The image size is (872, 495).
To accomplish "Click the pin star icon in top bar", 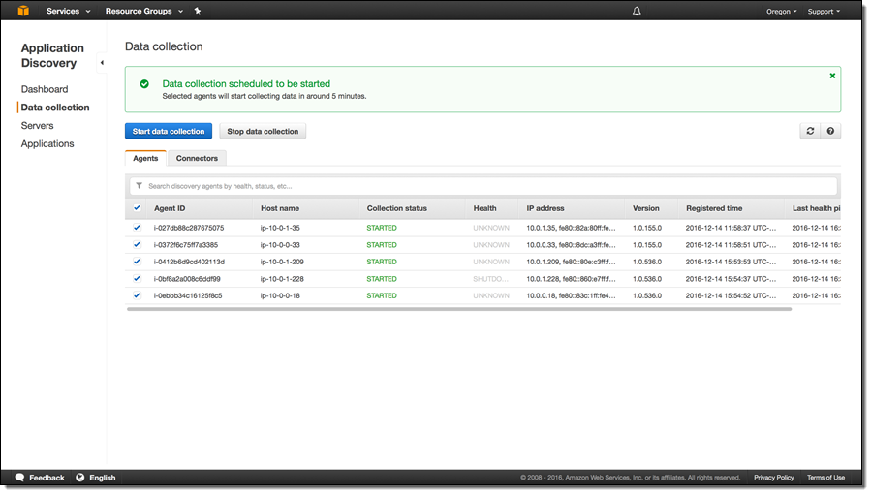I will pos(198,12).
